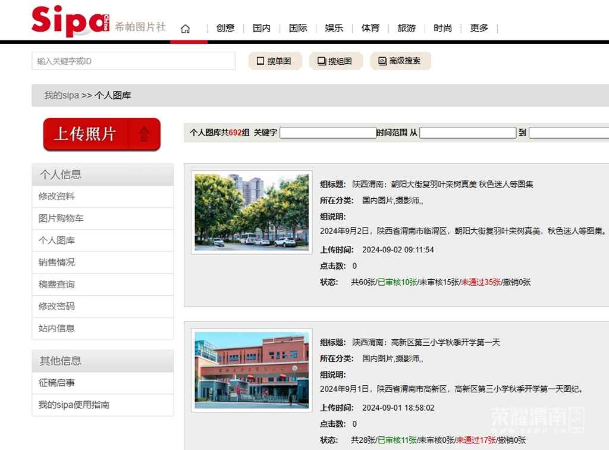Viewport: 609px width, 450px height.
Task: Focus the 关键字 filter input box
Action: click(328, 133)
